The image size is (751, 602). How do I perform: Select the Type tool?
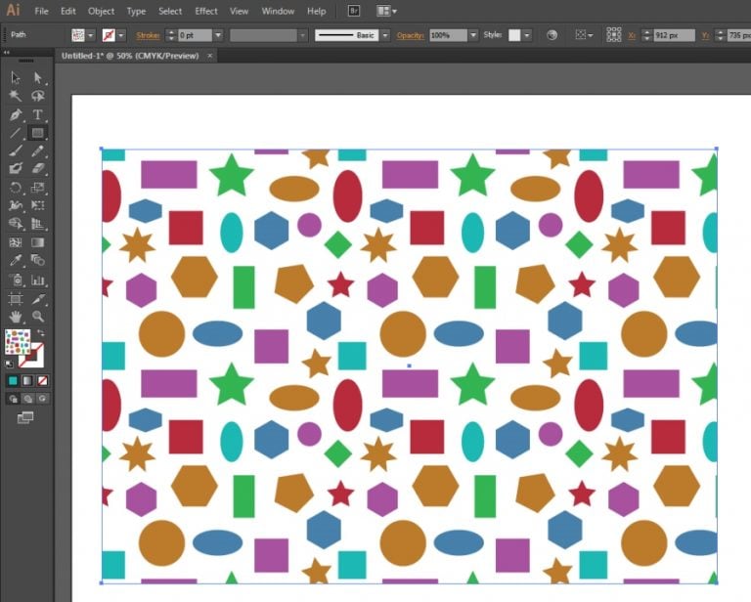point(38,114)
